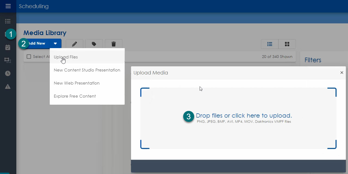Click the tag icon button
Viewport: 348px width, 174px height.
pos(94,44)
